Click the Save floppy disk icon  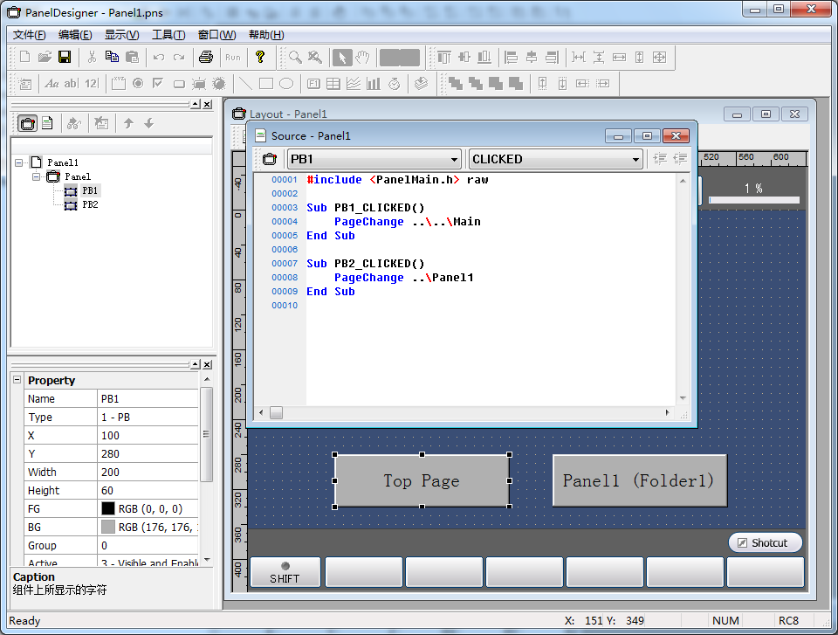click(65, 58)
